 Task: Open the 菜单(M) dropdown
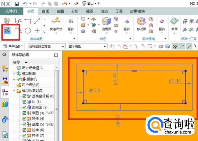click(13, 46)
